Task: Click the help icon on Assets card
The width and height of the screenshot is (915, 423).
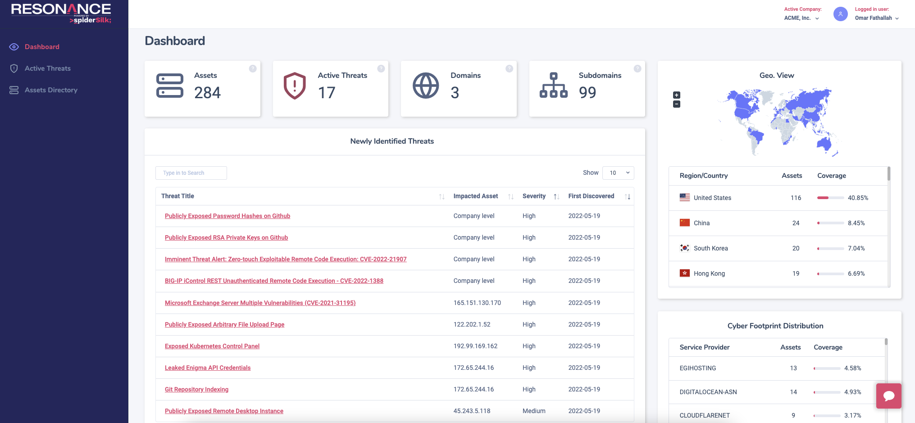Action: coord(253,68)
